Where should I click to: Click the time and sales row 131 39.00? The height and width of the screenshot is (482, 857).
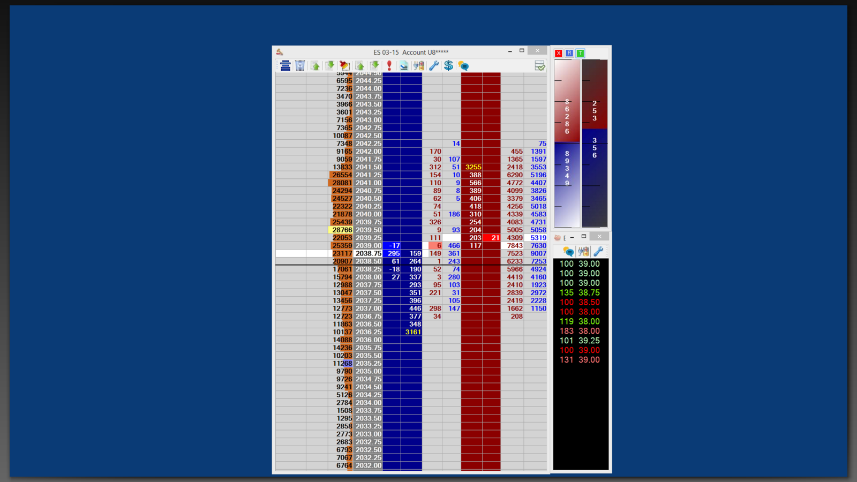coord(580,360)
